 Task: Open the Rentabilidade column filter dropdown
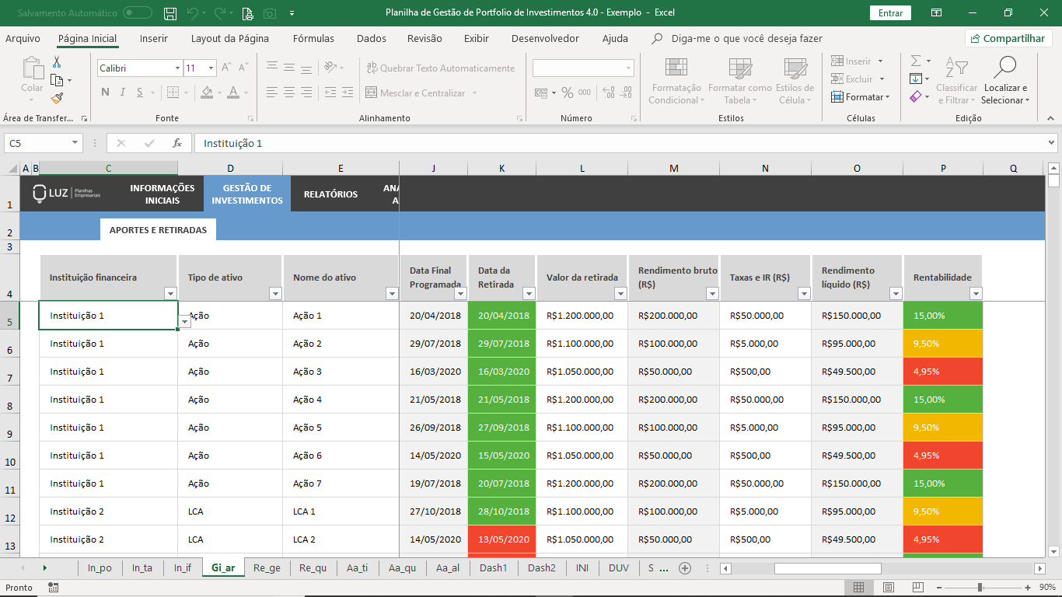976,293
